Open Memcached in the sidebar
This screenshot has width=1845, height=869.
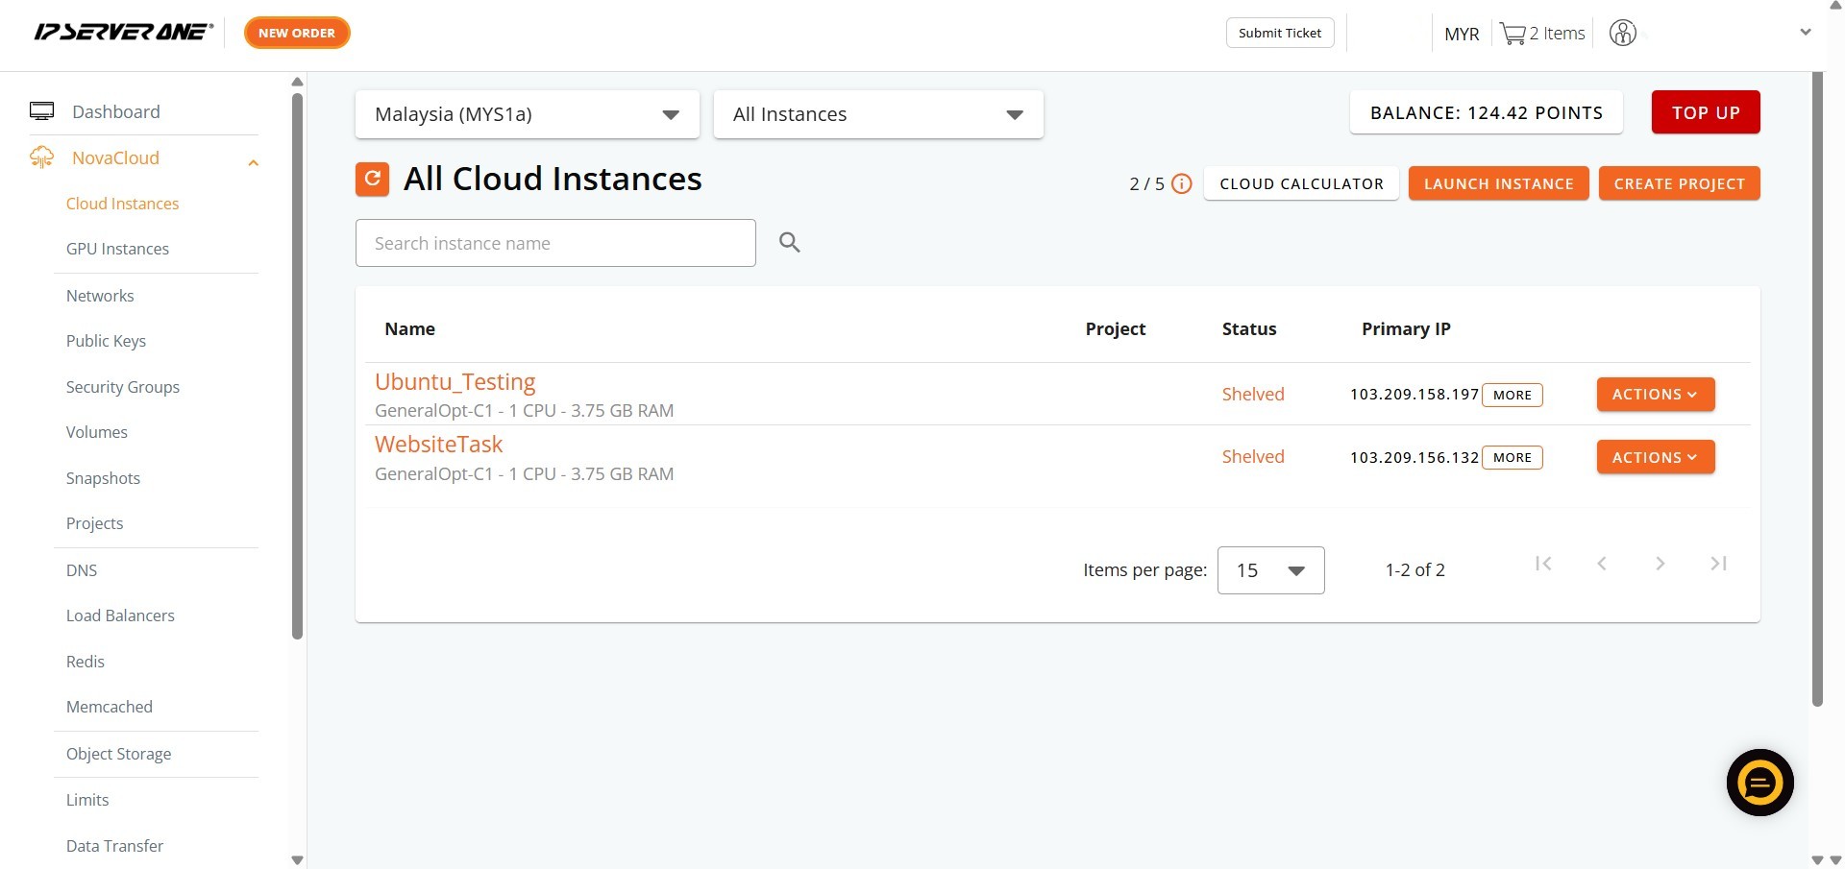click(x=110, y=707)
